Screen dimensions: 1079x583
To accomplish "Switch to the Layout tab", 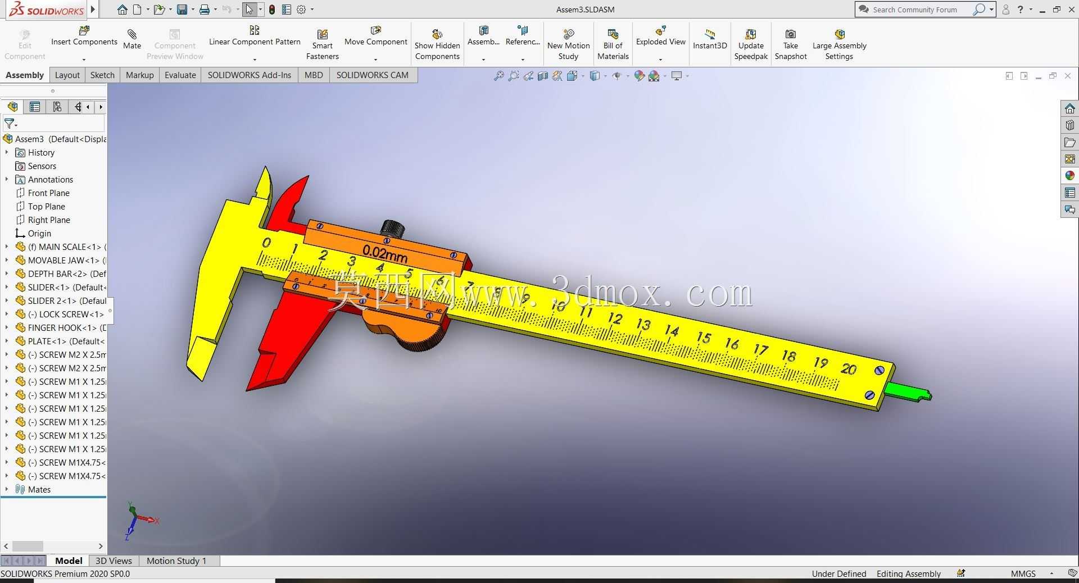I will [x=67, y=75].
